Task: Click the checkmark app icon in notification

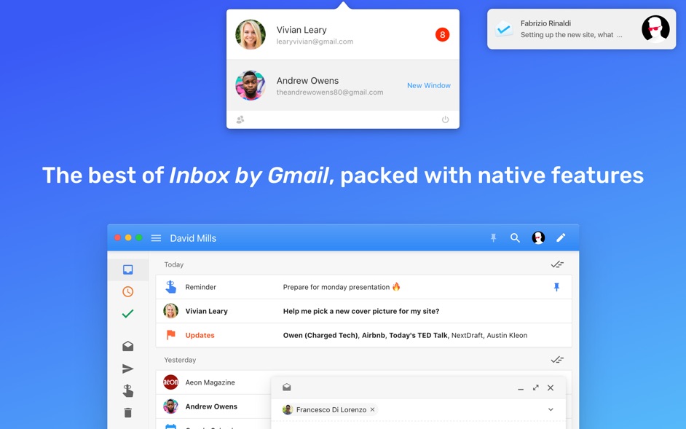Action: pos(504,29)
